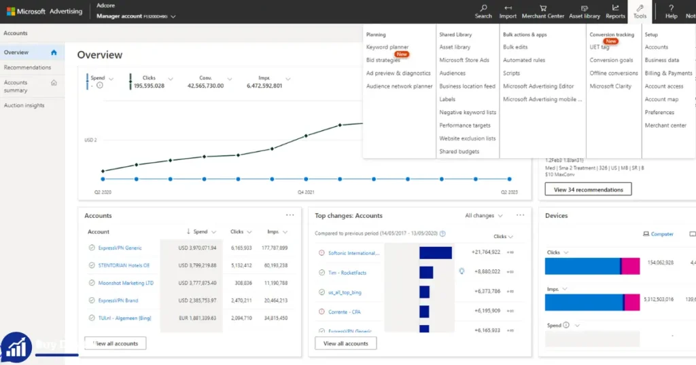Open the Search magnifier icon
Screen dimensions: 696x365
pos(483,7)
